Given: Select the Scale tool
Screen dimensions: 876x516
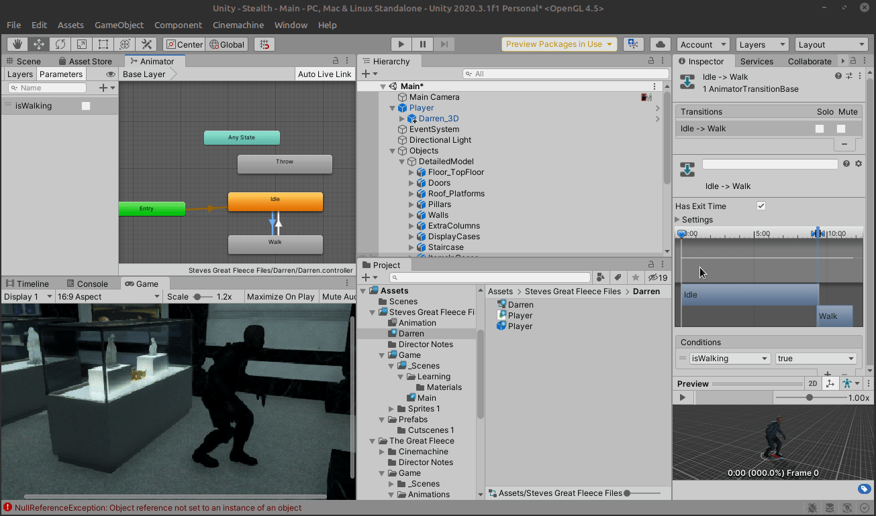Looking at the screenshot, I should point(82,44).
